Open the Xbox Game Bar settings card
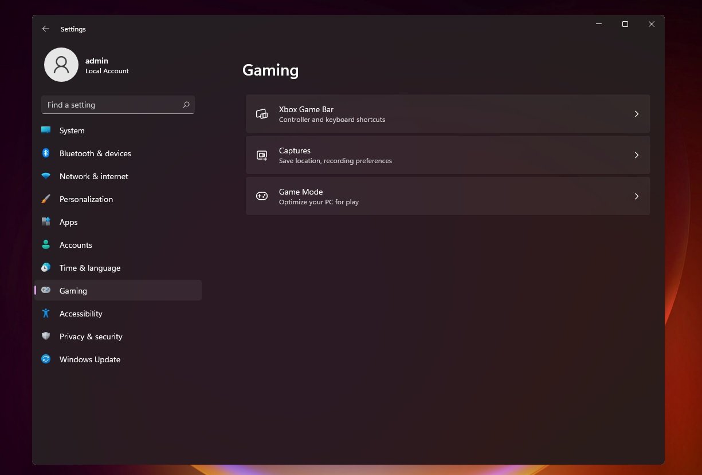The height and width of the screenshot is (475, 702). [448, 114]
